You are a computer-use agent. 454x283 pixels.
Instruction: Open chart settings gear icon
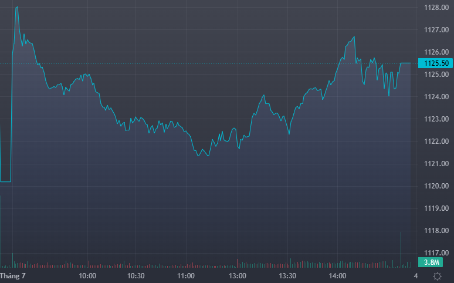[437, 275]
